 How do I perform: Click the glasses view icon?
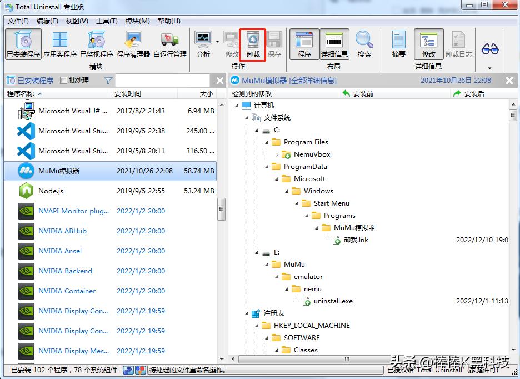coord(490,49)
